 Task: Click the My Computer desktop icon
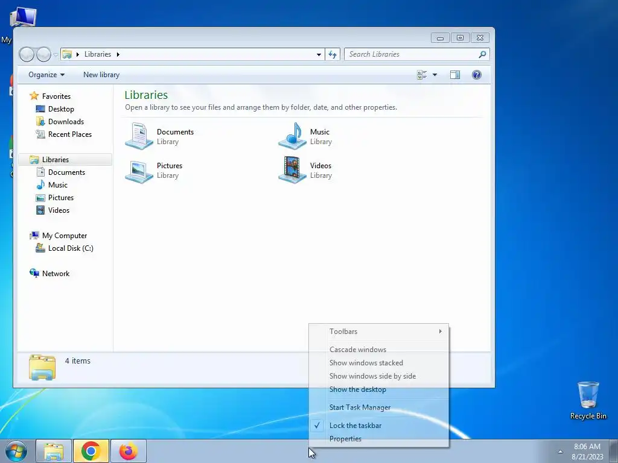point(23,17)
